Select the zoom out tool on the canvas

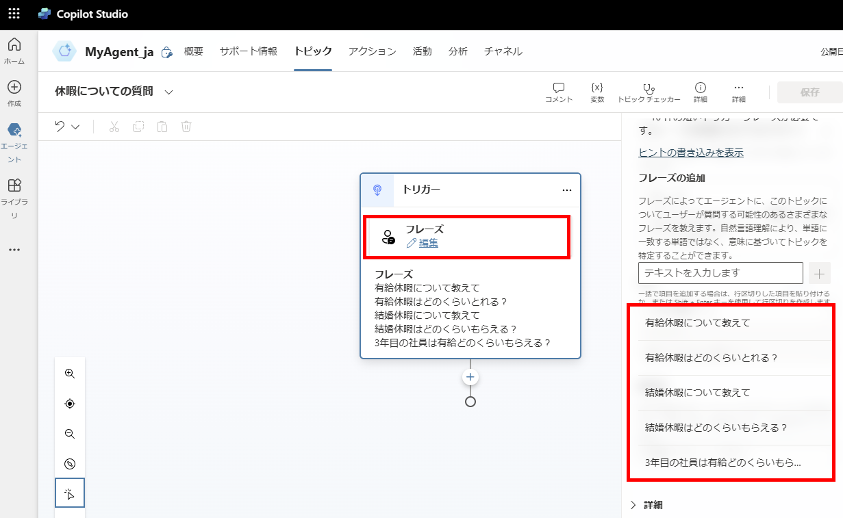coord(69,433)
